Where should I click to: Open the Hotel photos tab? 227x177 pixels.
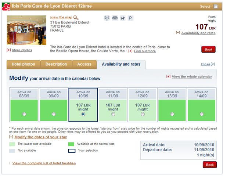point(24,64)
